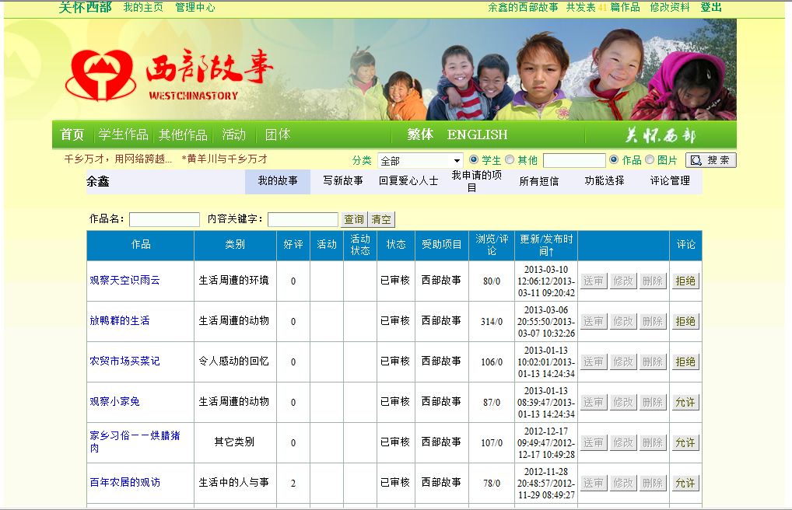
Task: Click 拒绝 for 放鸭群的生活 row
Action: (x=685, y=321)
